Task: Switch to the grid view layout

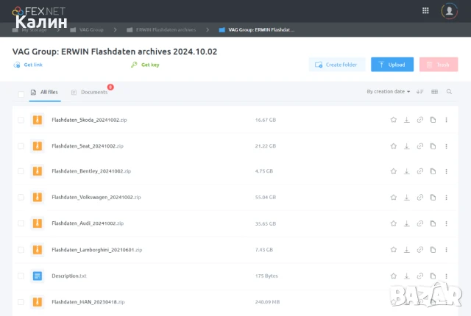Action: click(x=434, y=92)
